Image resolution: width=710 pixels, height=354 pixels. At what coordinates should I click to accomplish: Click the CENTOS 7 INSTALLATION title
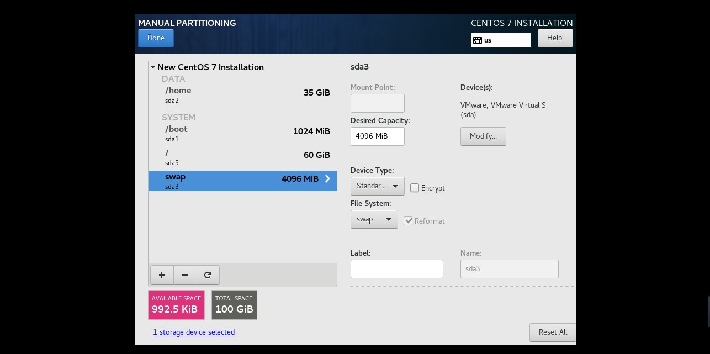[x=522, y=23]
